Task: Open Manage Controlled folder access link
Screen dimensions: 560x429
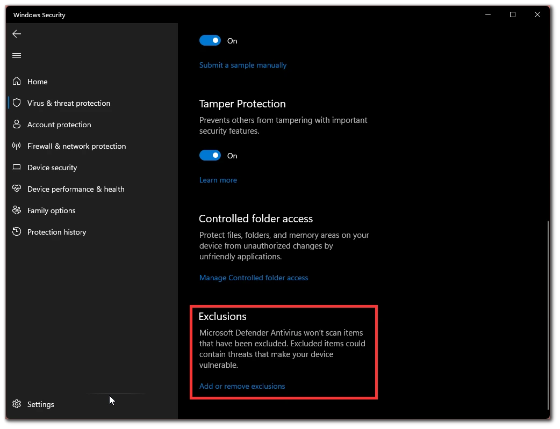Action: 254,278
